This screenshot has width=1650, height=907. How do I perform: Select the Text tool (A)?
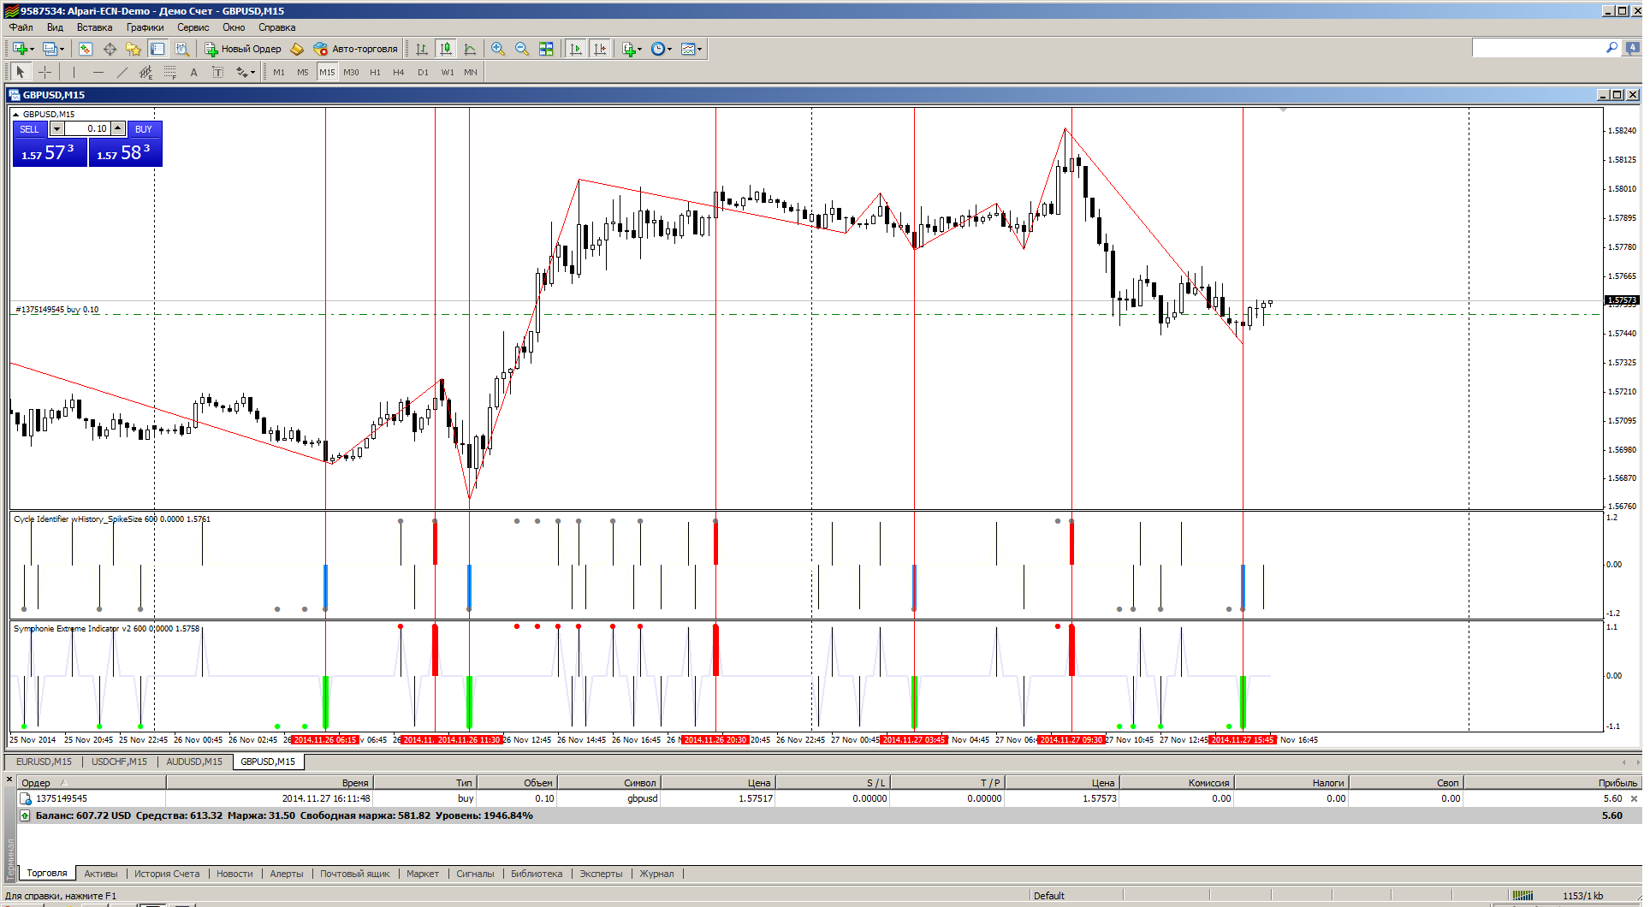point(193,72)
